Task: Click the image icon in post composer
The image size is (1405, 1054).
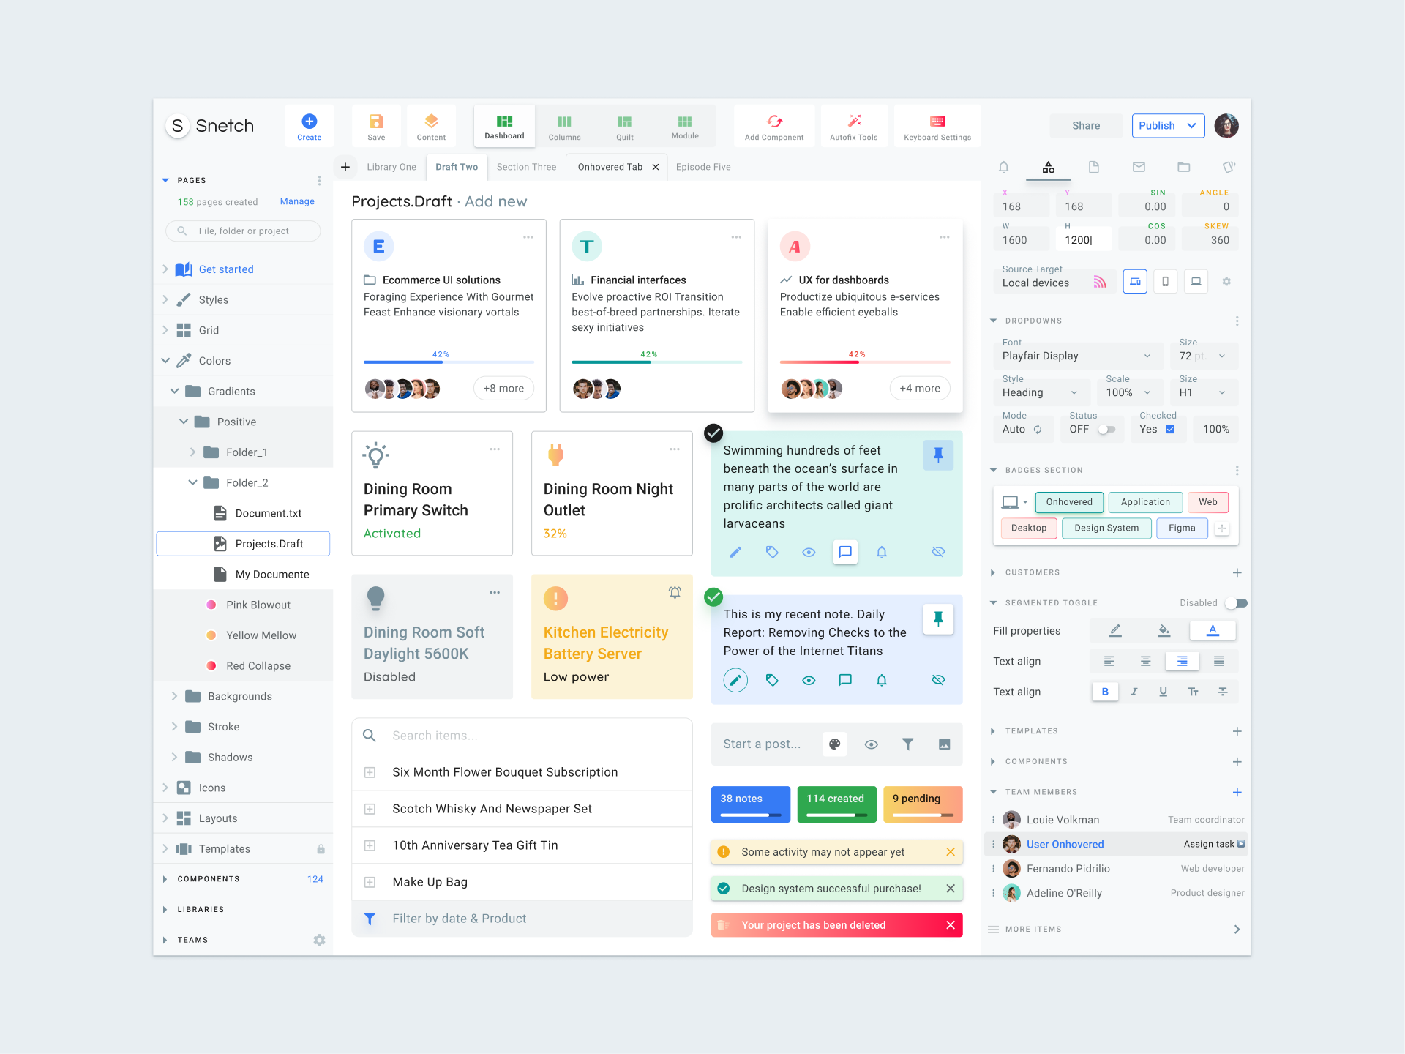Action: (944, 744)
